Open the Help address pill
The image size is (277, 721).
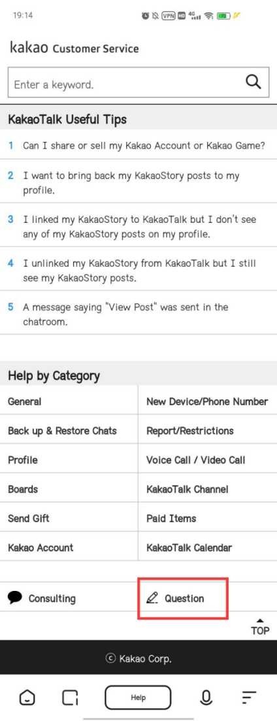[x=138, y=697]
